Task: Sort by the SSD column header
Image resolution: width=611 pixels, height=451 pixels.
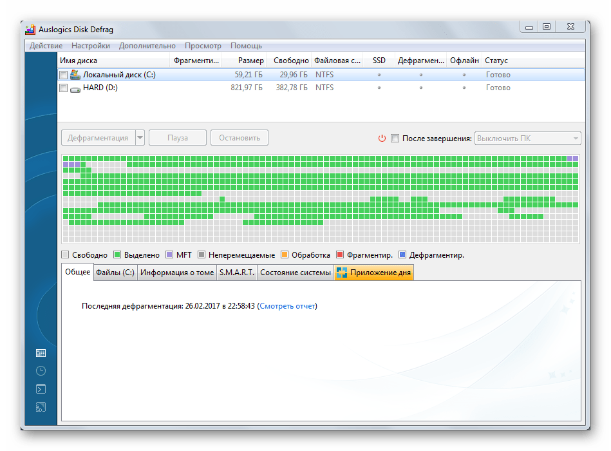Action: pyautogui.click(x=379, y=61)
